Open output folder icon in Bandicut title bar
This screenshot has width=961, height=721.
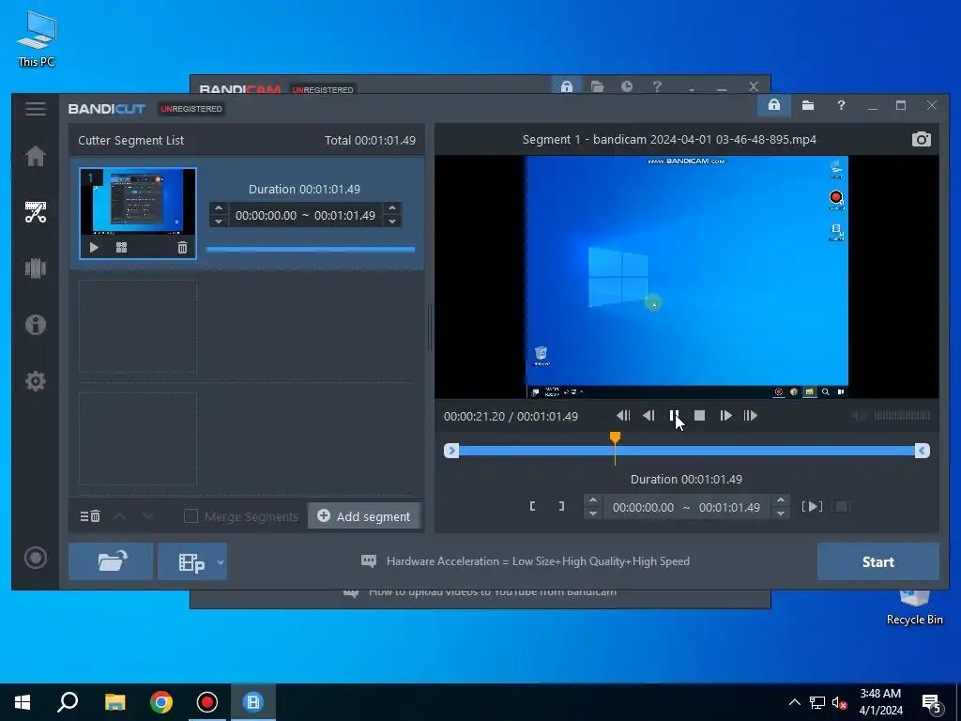tap(808, 105)
